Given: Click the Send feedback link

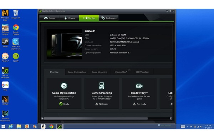Looking at the screenshot, I should 164,125.
